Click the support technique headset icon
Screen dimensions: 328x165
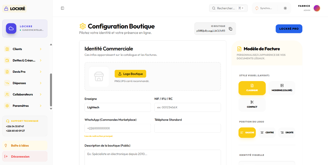coord(8,121)
